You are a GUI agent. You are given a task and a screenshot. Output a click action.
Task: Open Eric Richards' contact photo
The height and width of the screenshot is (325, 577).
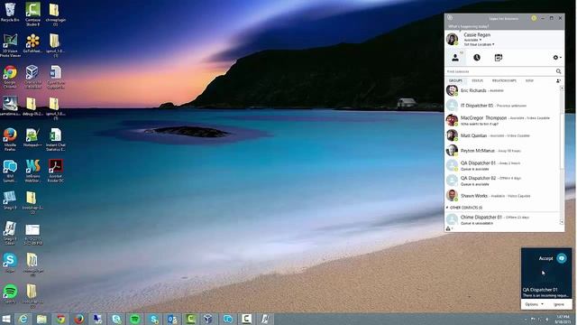coord(452,90)
